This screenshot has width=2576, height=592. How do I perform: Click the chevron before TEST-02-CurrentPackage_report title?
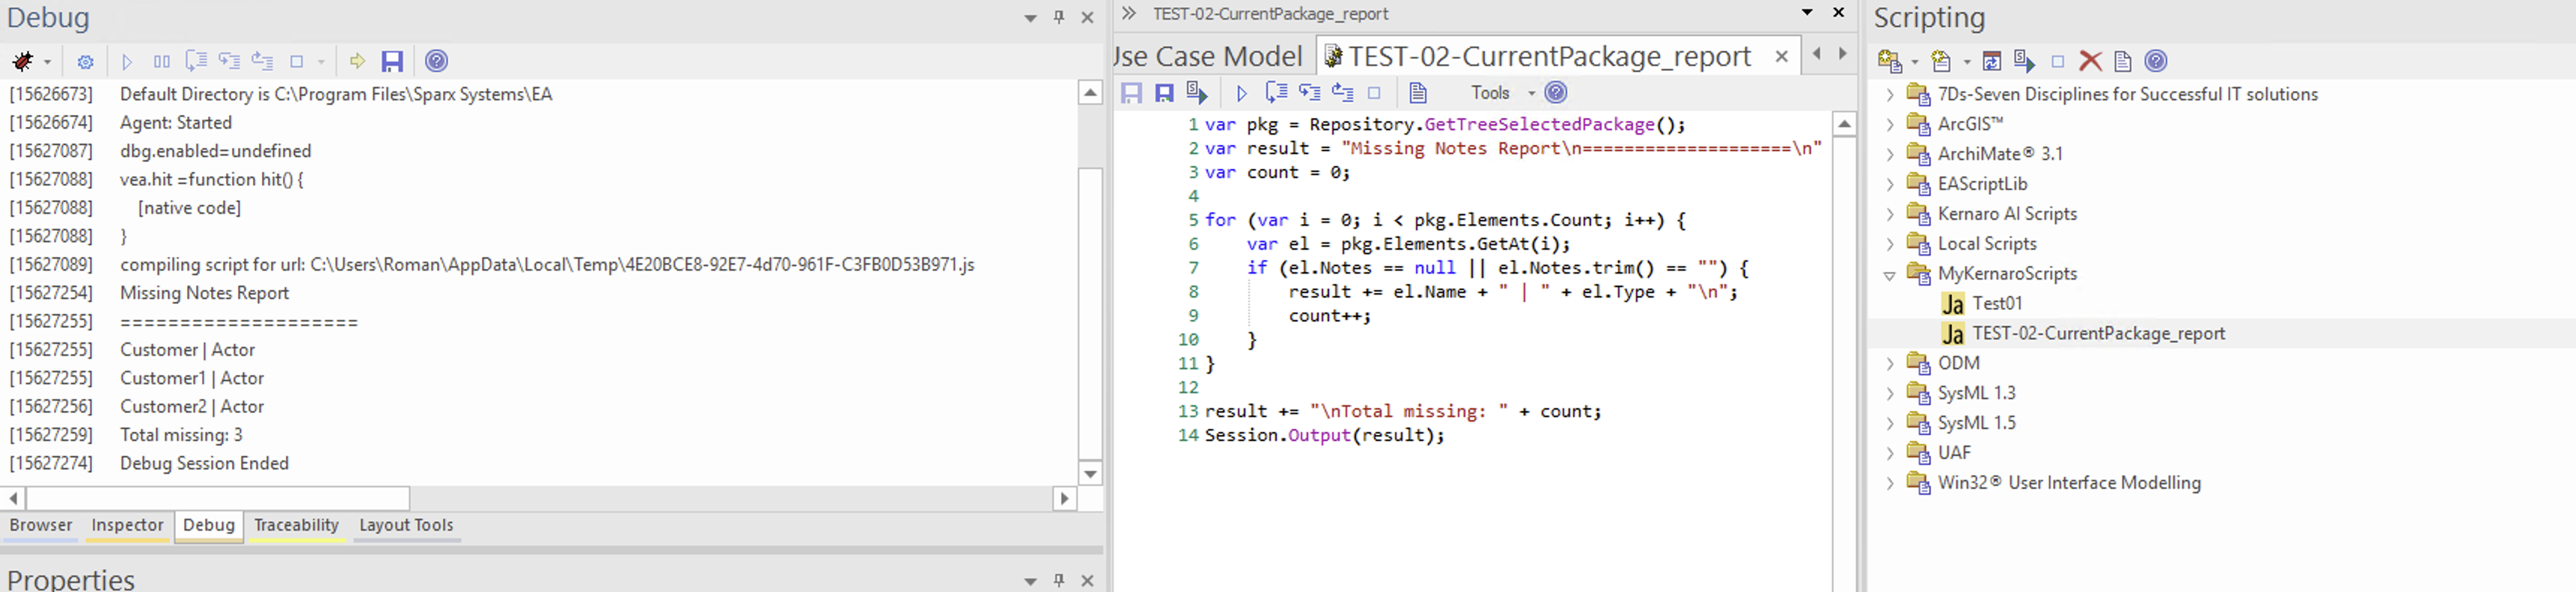click(1129, 13)
